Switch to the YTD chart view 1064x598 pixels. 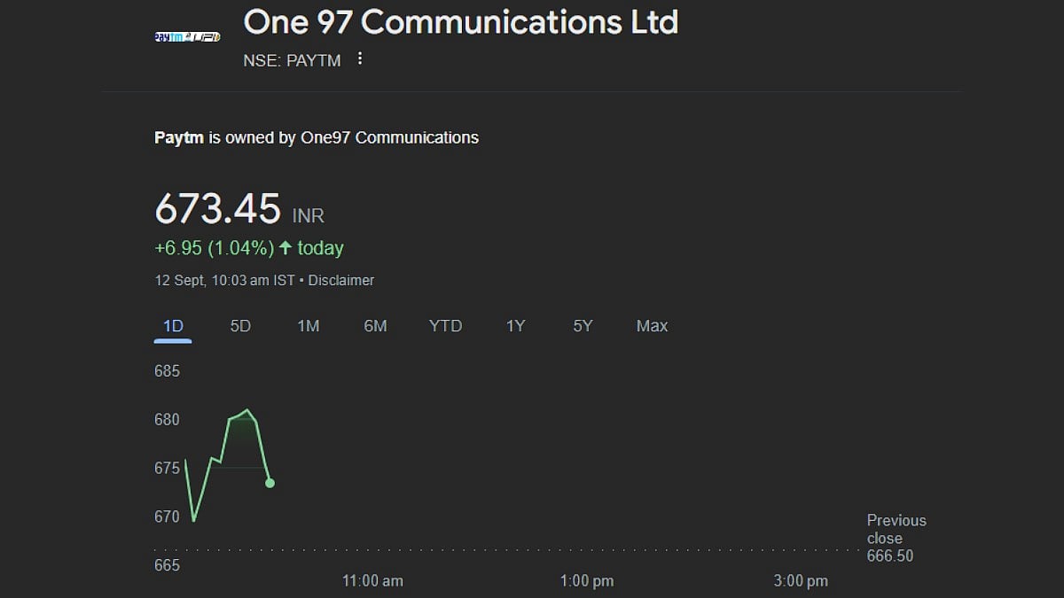click(445, 326)
